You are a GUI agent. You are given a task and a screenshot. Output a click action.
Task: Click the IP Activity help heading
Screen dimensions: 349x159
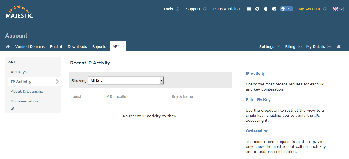255,74
